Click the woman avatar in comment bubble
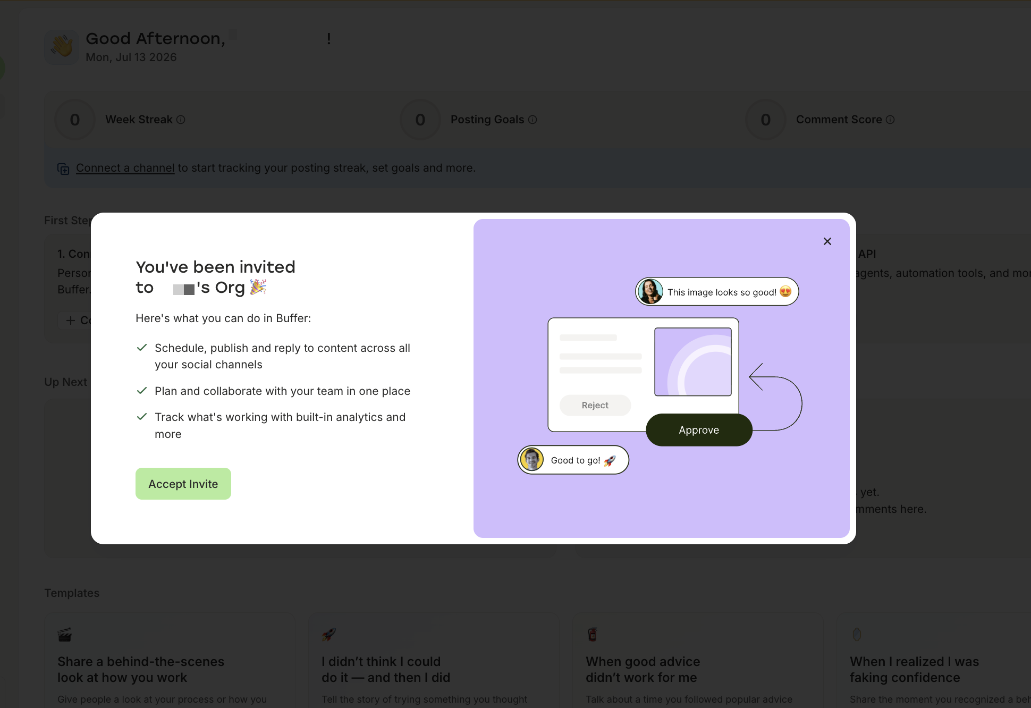Image resolution: width=1031 pixels, height=708 pixels. click(650, 291)
